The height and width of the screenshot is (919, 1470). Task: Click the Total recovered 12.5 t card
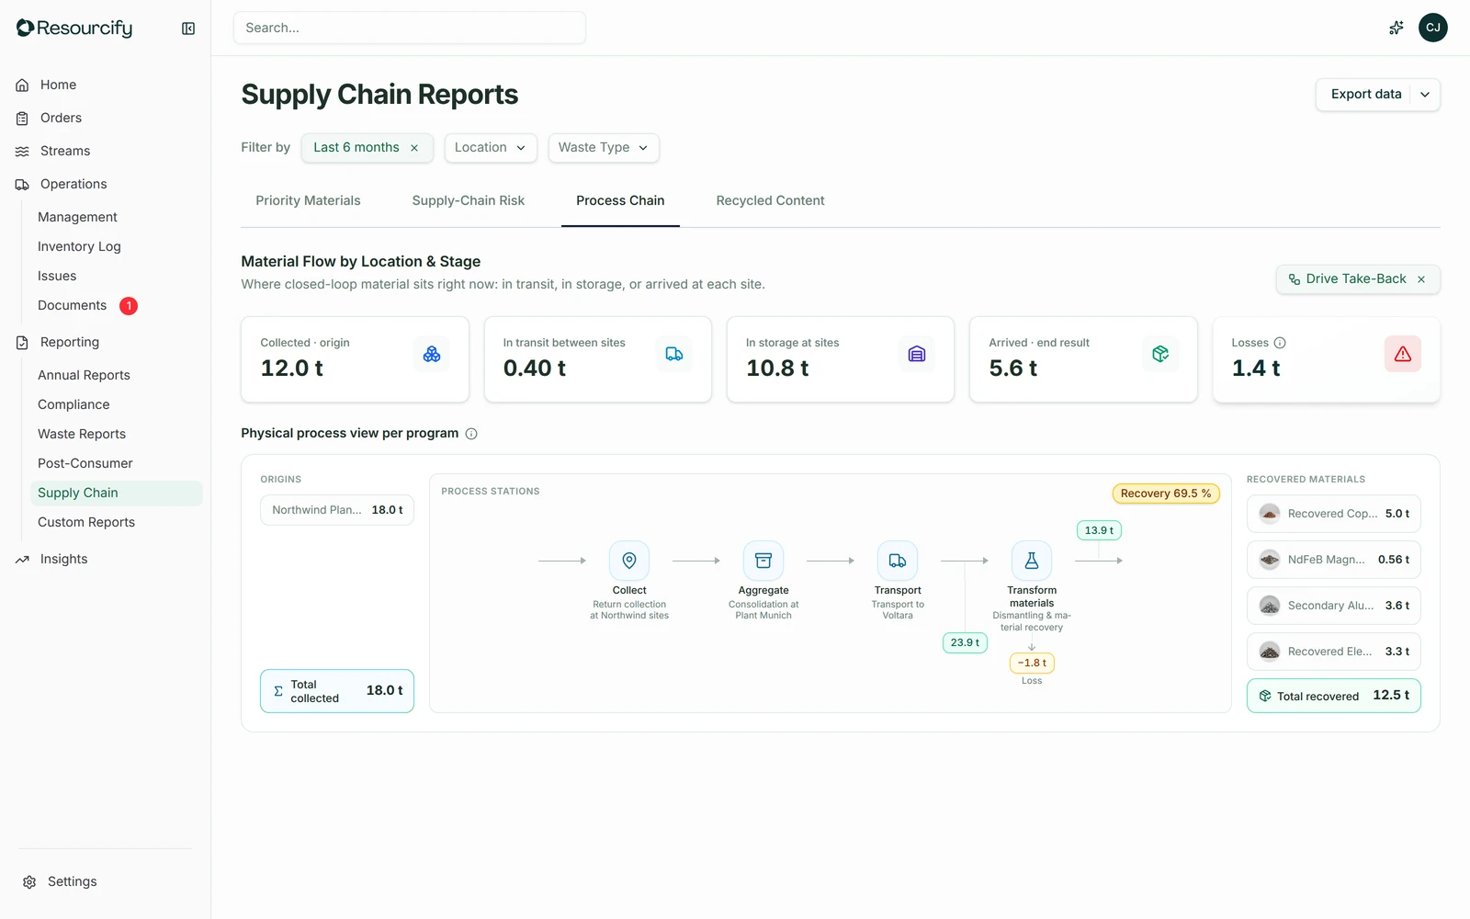coord(1334,696)
